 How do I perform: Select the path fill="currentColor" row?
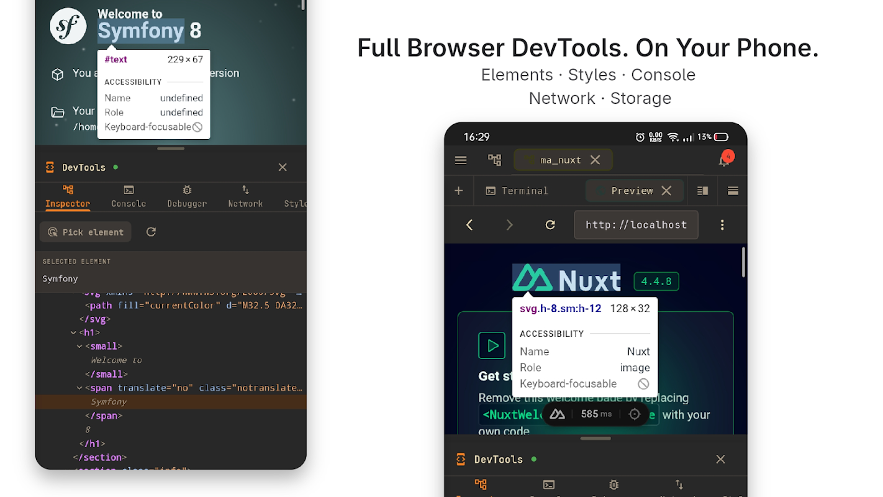pos(171,305)
